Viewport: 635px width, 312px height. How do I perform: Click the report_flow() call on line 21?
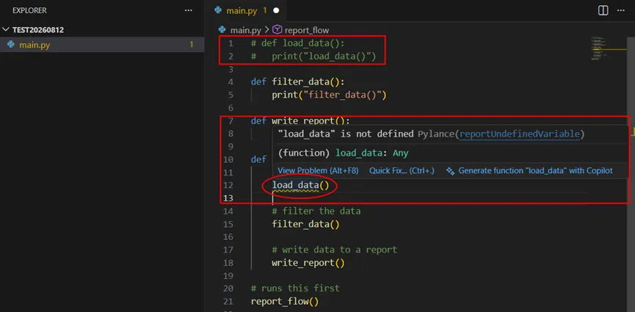pos(285,302)
